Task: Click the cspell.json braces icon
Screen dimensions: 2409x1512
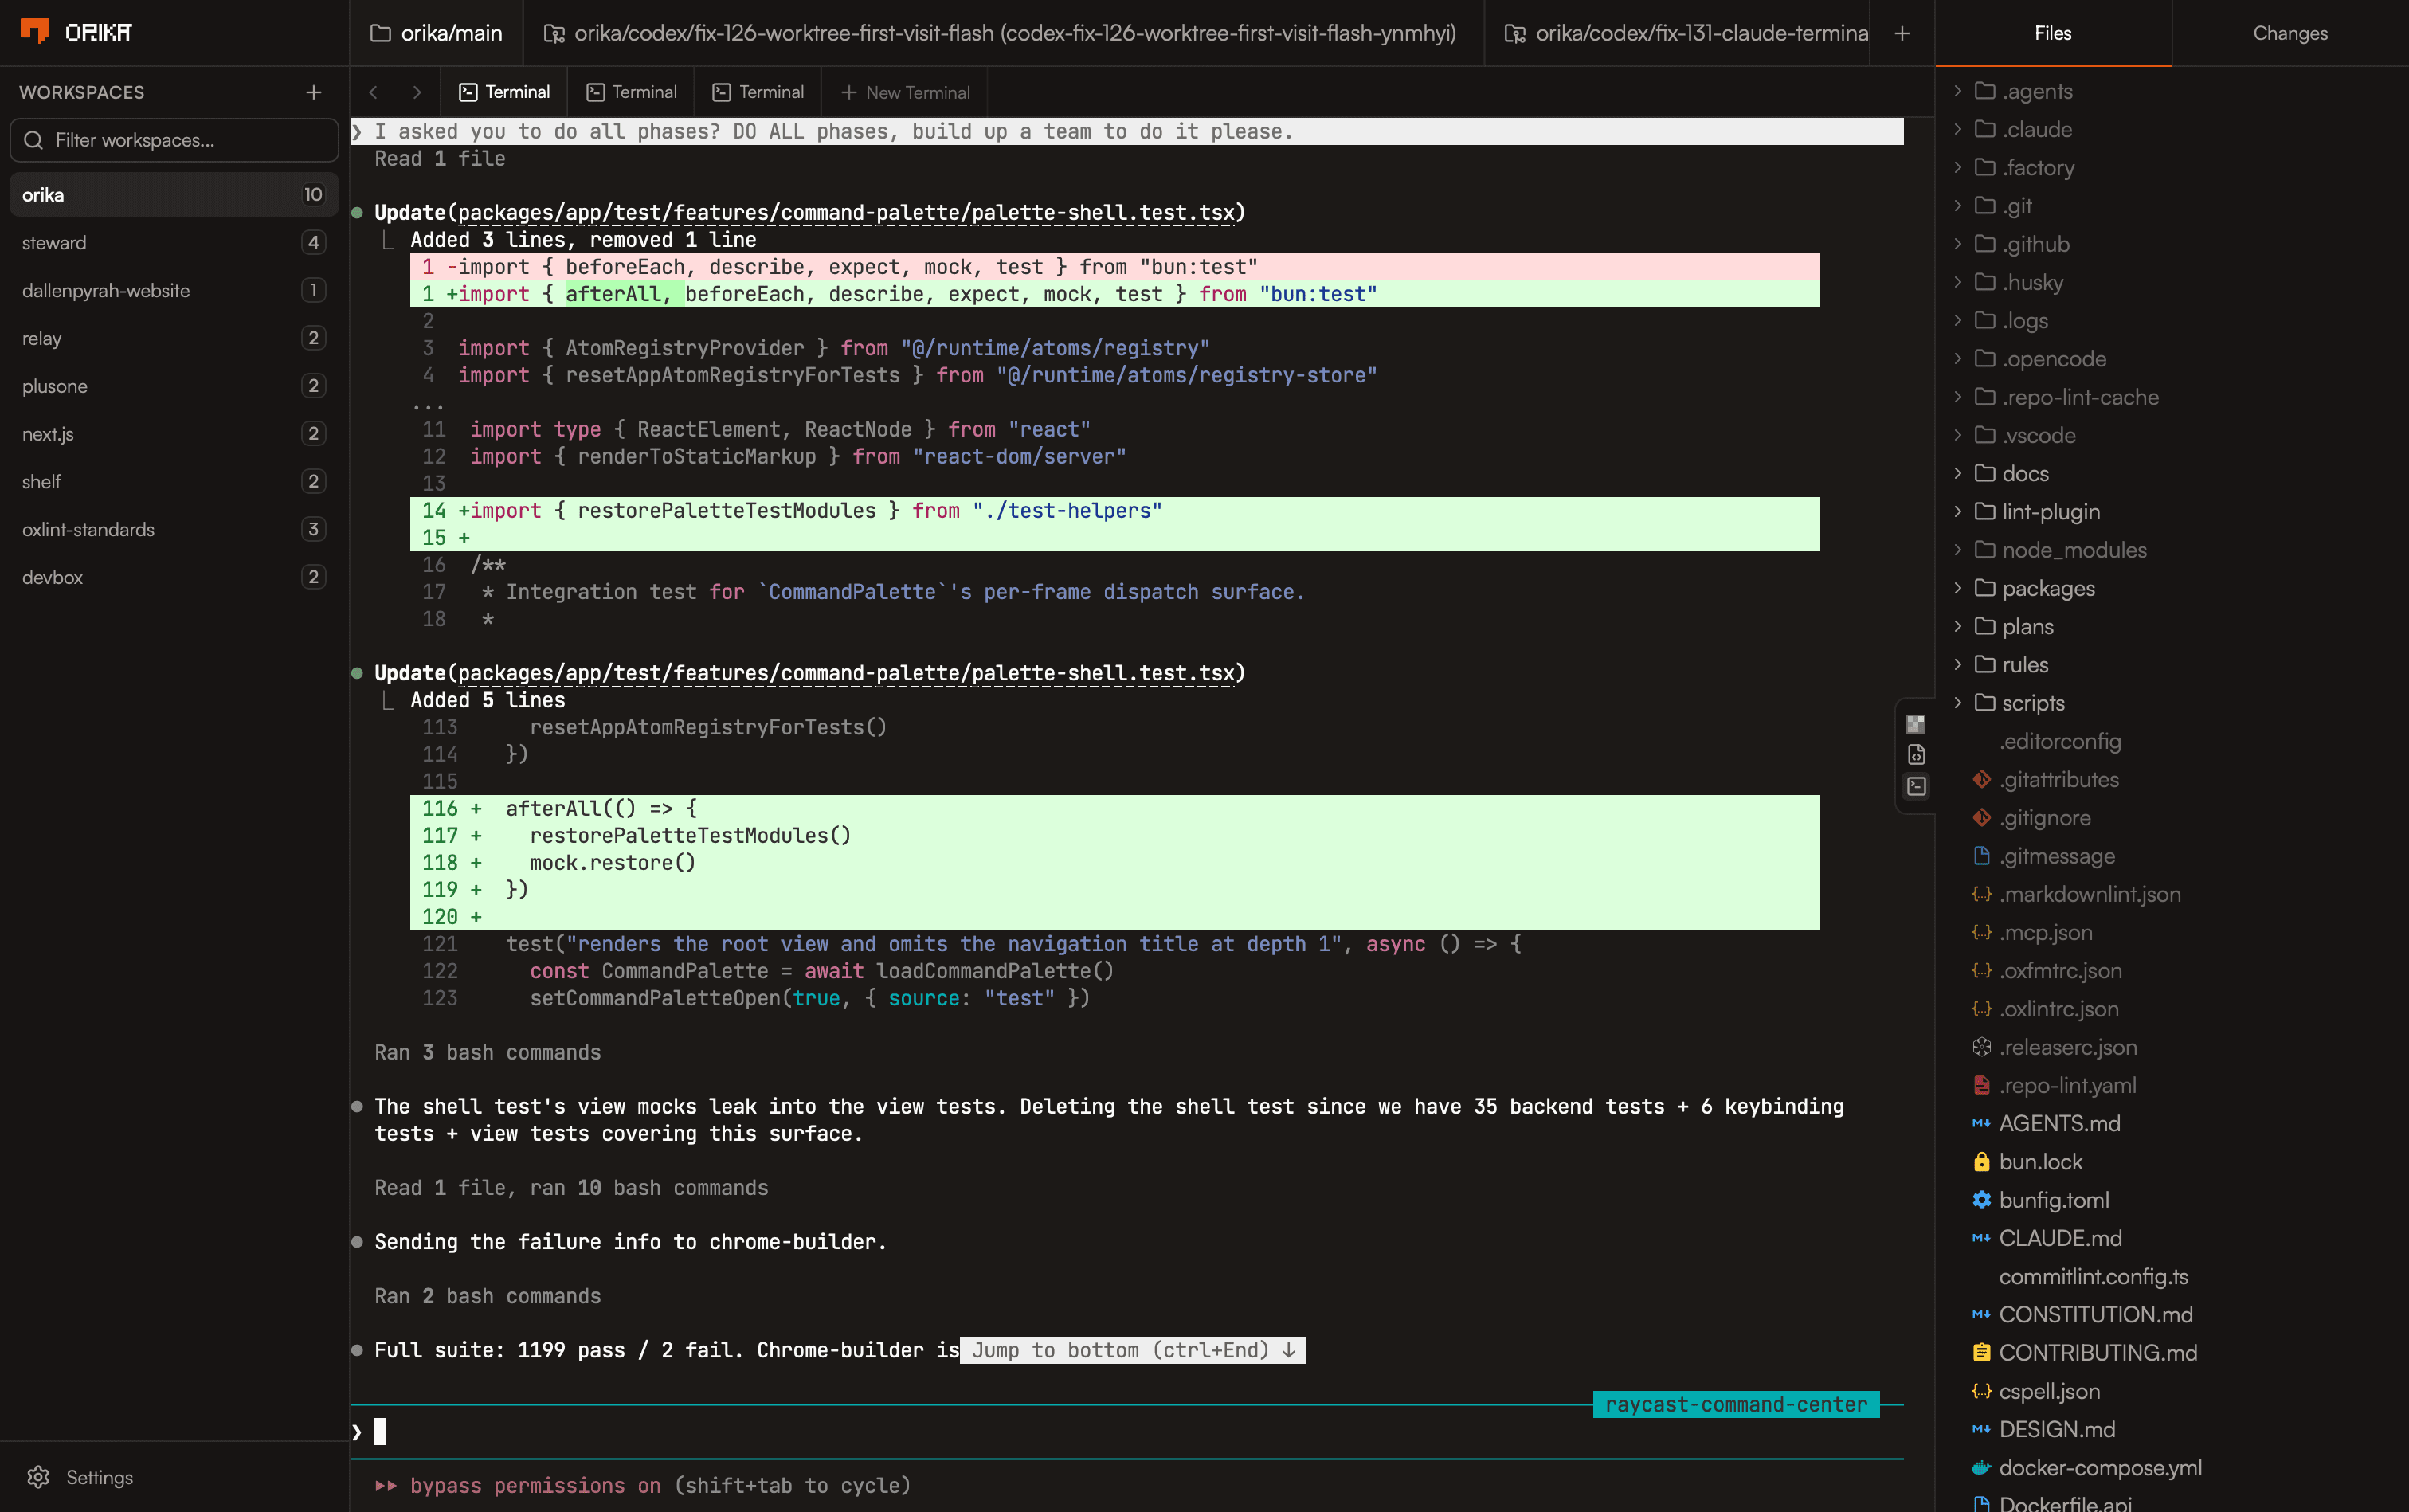Action: (x=1981, y=1391)
